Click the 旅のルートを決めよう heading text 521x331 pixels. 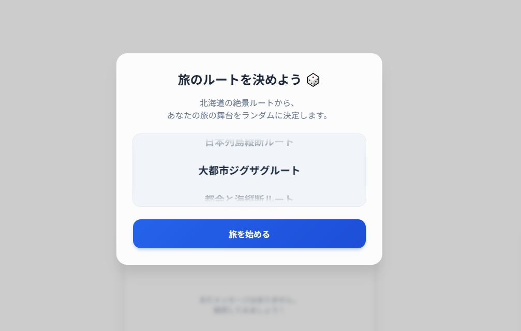pos(239,80)
